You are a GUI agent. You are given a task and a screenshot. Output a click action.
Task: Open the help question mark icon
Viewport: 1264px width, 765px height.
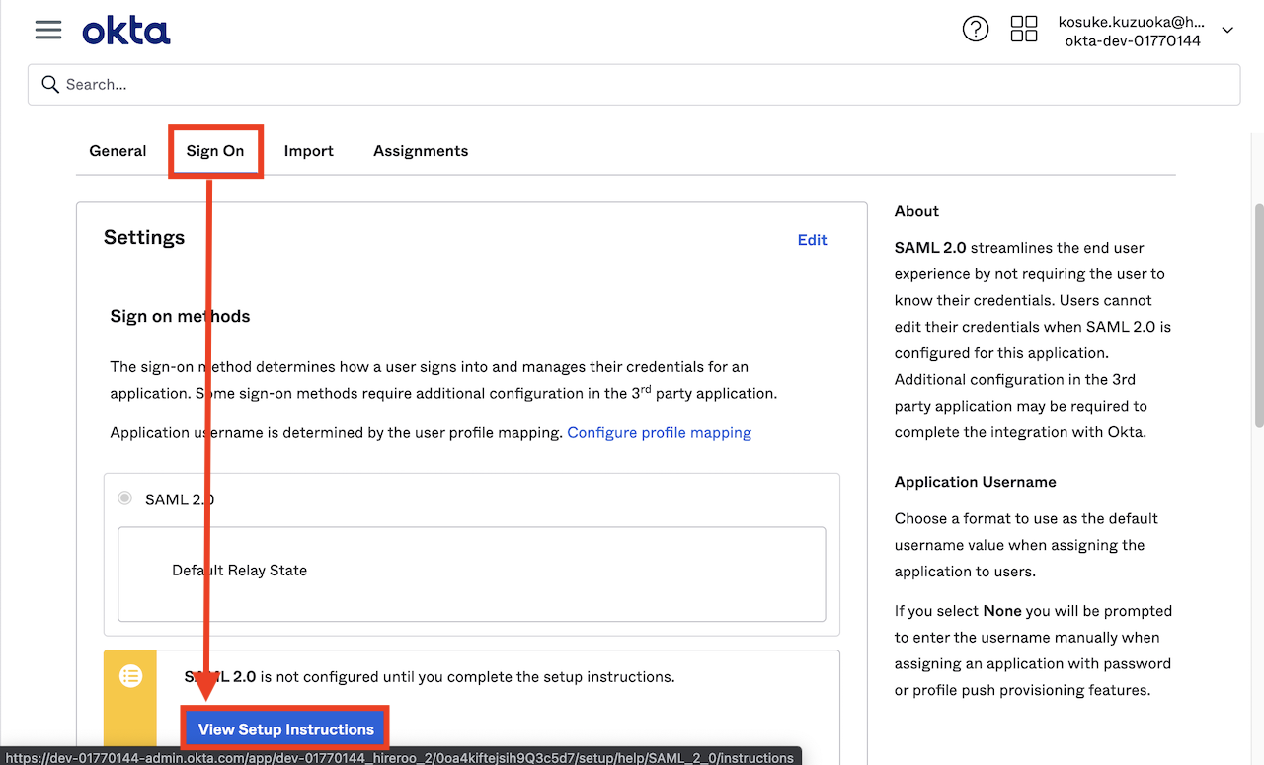point(976,30)
